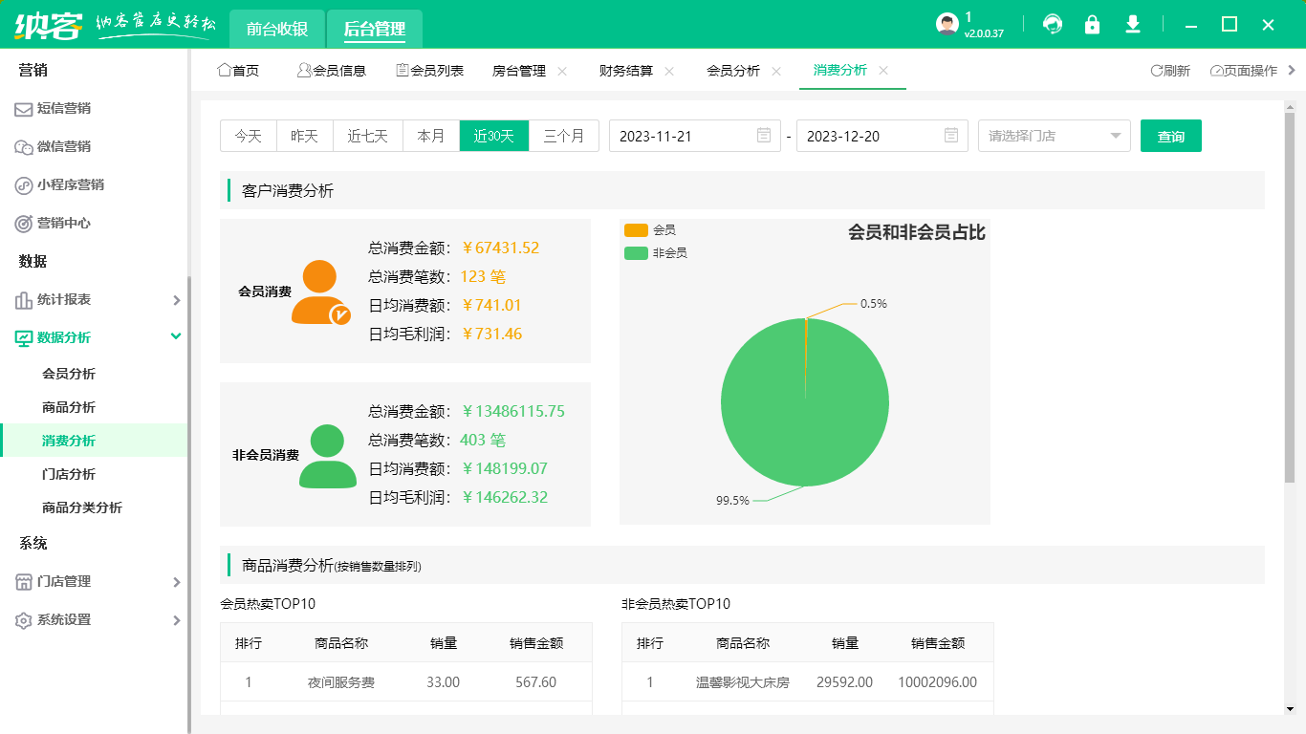The height and width of the screenshot is (734, 1306).
Task: Expand the 系统设置 menu arrow
Action: point(176,620)
